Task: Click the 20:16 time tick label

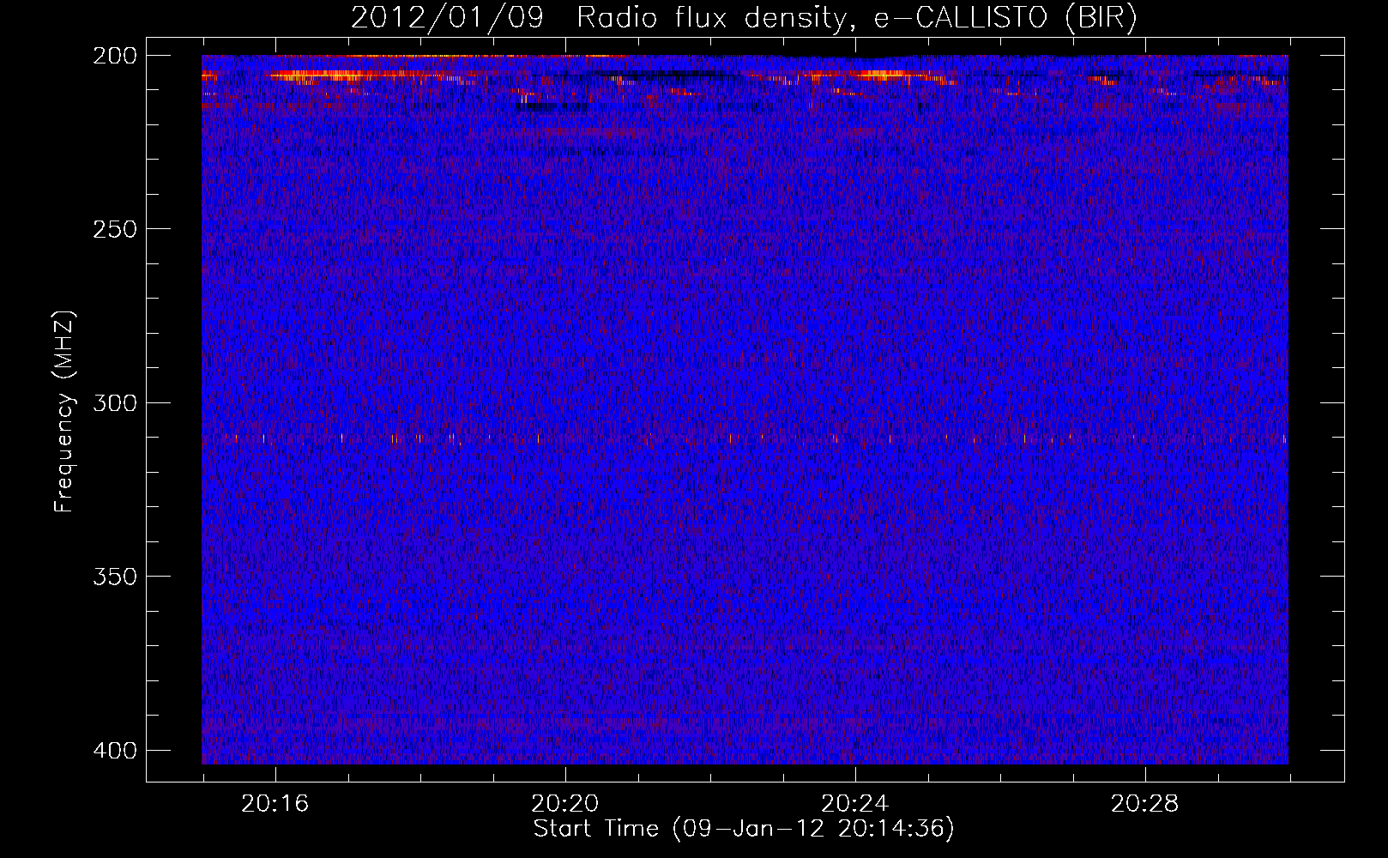Action: [x=275, y=804]
